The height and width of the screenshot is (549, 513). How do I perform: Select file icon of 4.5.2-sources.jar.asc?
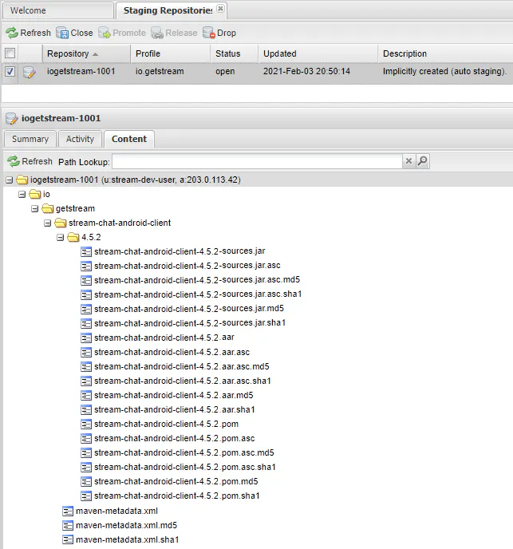pyautogui.click(x=86, y=267)
